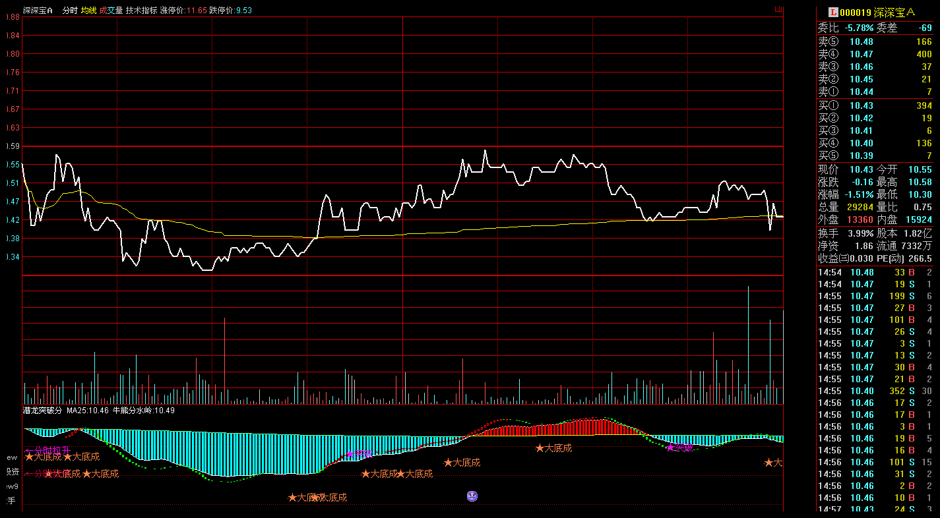The width and height of the screenshot is (940, 518).
Task: Click the red L icon beside 000019
Action: point(833,12)
